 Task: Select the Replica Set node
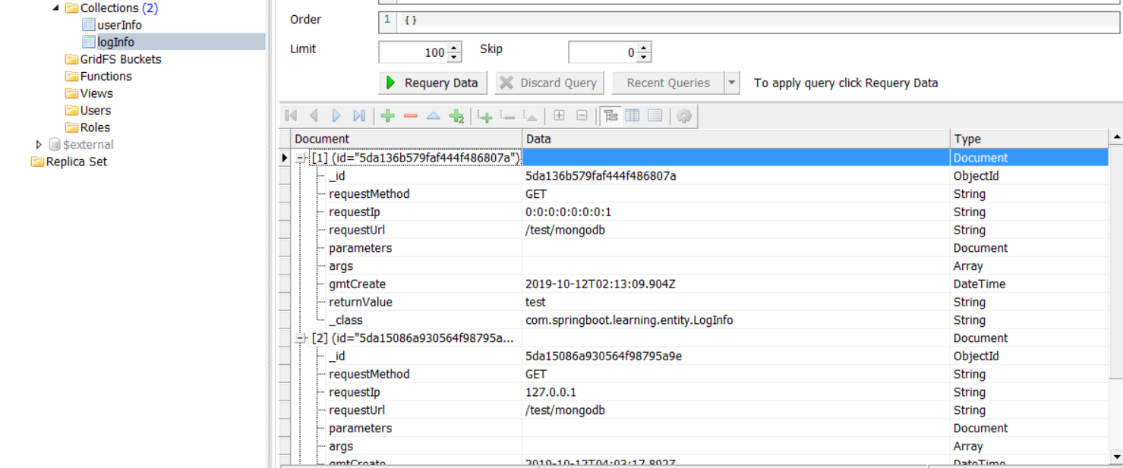coord(69,162)
